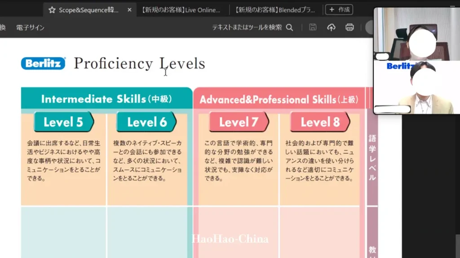
Task: Click the Level 8 description paragraph
Action: (320, 161)
